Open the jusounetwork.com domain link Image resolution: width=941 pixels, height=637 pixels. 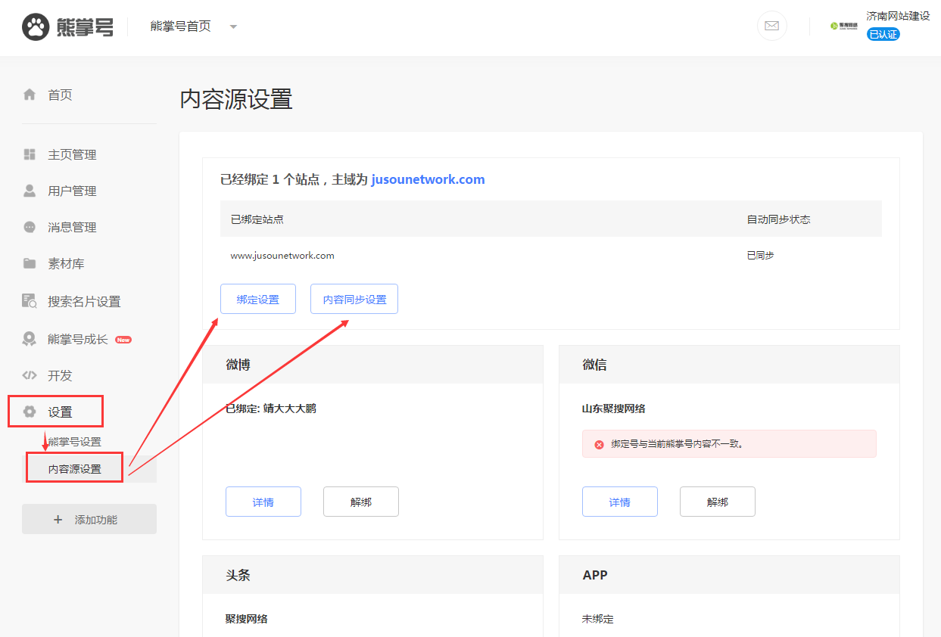click(x=428, y=179)
